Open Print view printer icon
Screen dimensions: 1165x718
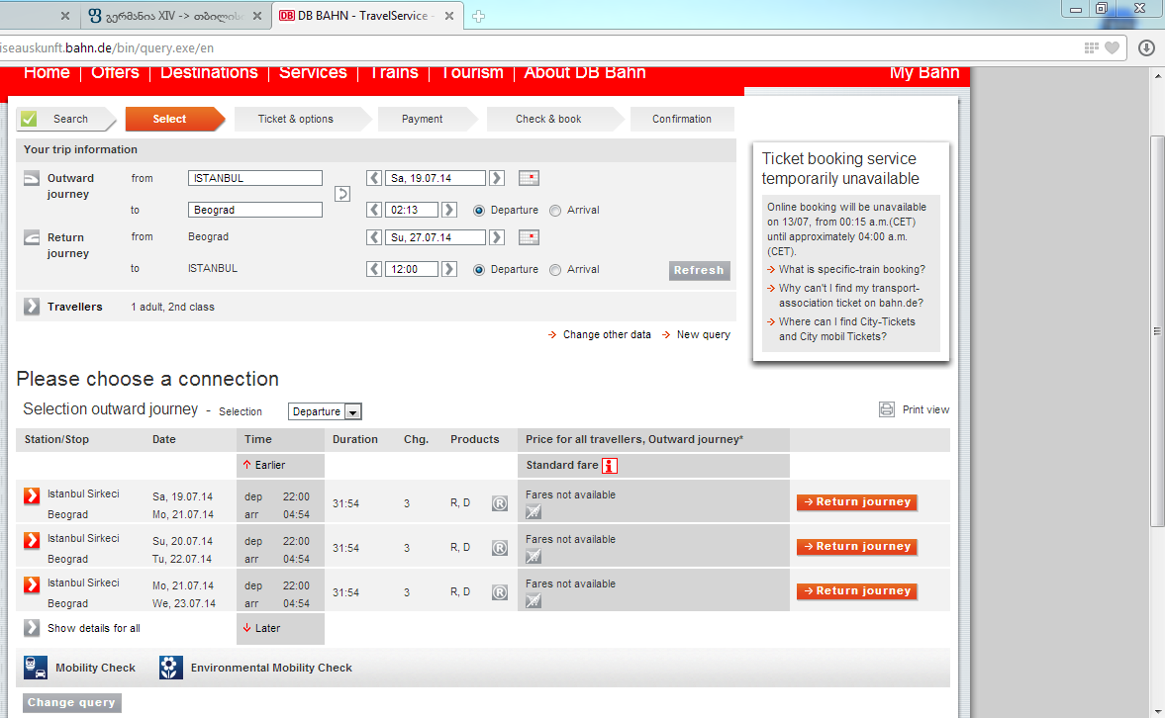(887, 409)
